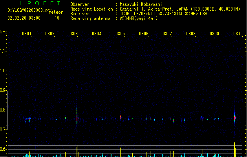This screenshot has height=157, width=247.
Task: Click the 0301 time marker
Action: [x=26, y=34]
